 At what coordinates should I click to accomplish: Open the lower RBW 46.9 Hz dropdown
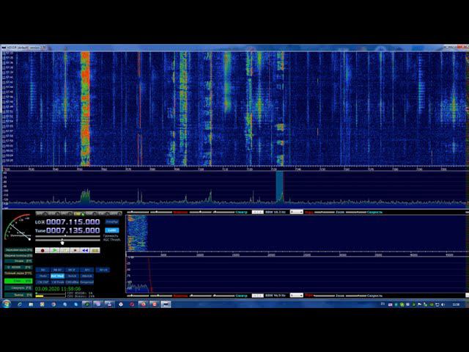click(x=296, y=296)
